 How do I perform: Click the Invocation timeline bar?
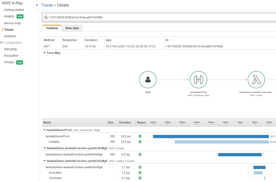click(x=258, y=173)
